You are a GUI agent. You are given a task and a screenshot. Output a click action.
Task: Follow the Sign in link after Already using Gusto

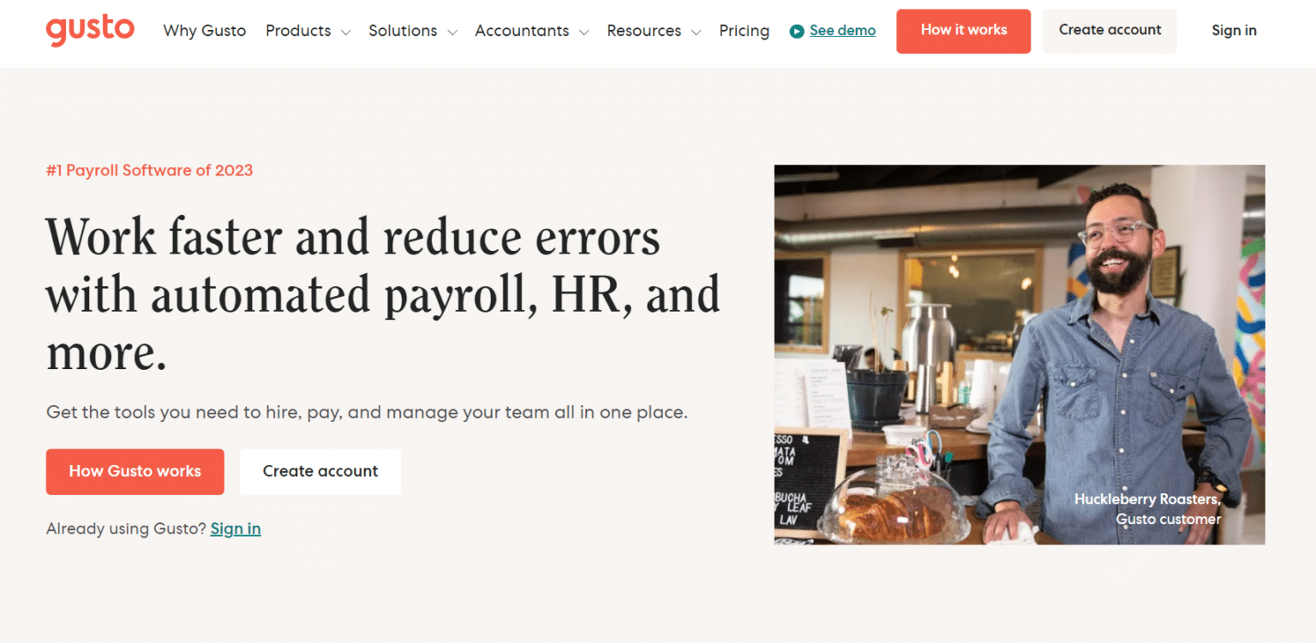point(236,529)
